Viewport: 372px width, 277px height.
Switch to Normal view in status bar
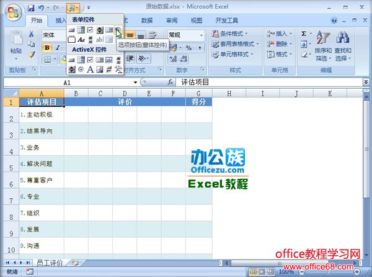click(253, 271)
